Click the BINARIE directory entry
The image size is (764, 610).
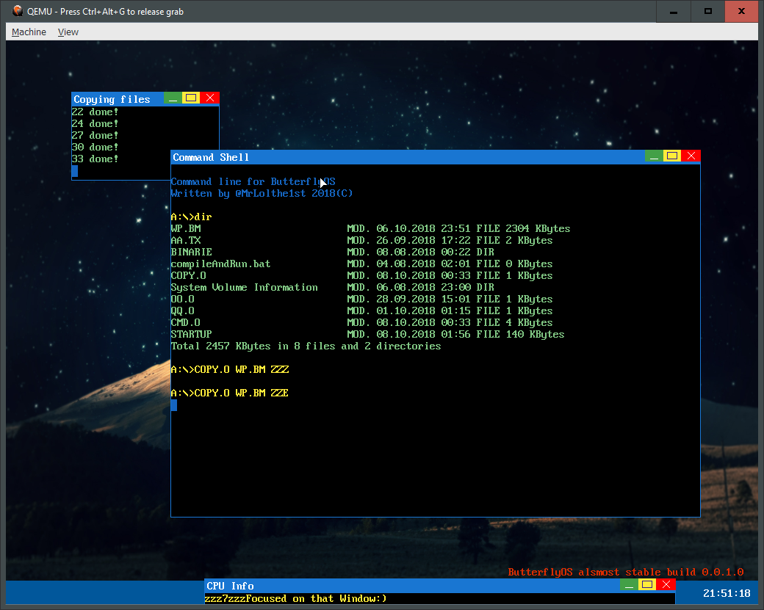[192, 253]
